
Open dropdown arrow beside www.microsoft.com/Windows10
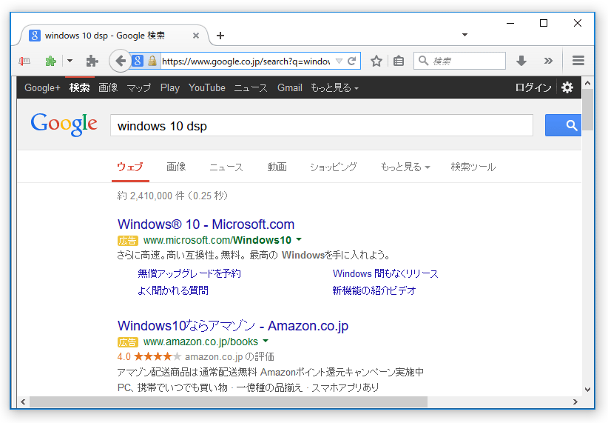pyautogui.click(x=299, y=239)
